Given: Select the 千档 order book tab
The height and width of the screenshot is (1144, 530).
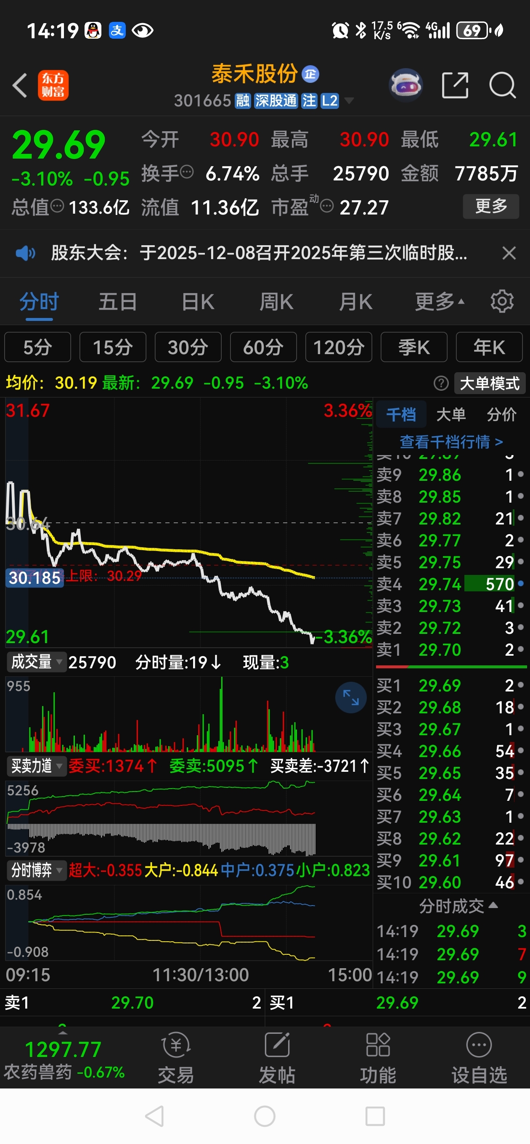Looking at the screenshot, I should (x=401, y=414).
